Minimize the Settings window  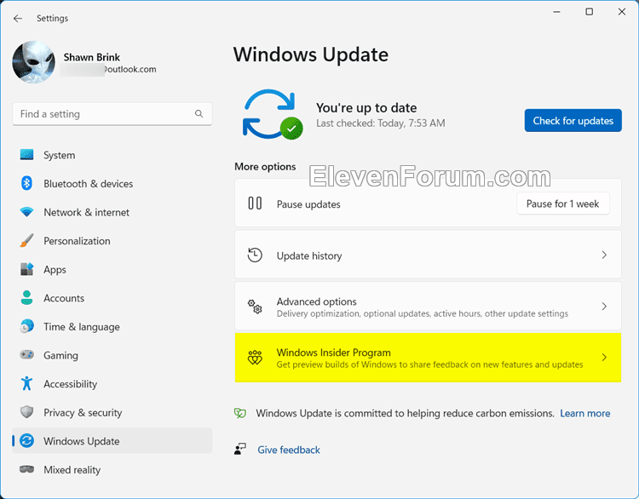pyautogui.click(x=556, y=12)
